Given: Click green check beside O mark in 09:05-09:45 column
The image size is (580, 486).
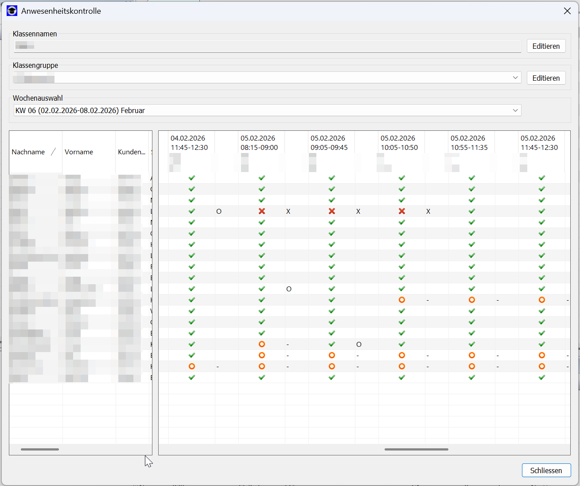Looking at the screenshot, I should click(332, 344).
